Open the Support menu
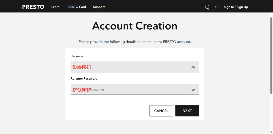 click(99, 7)
